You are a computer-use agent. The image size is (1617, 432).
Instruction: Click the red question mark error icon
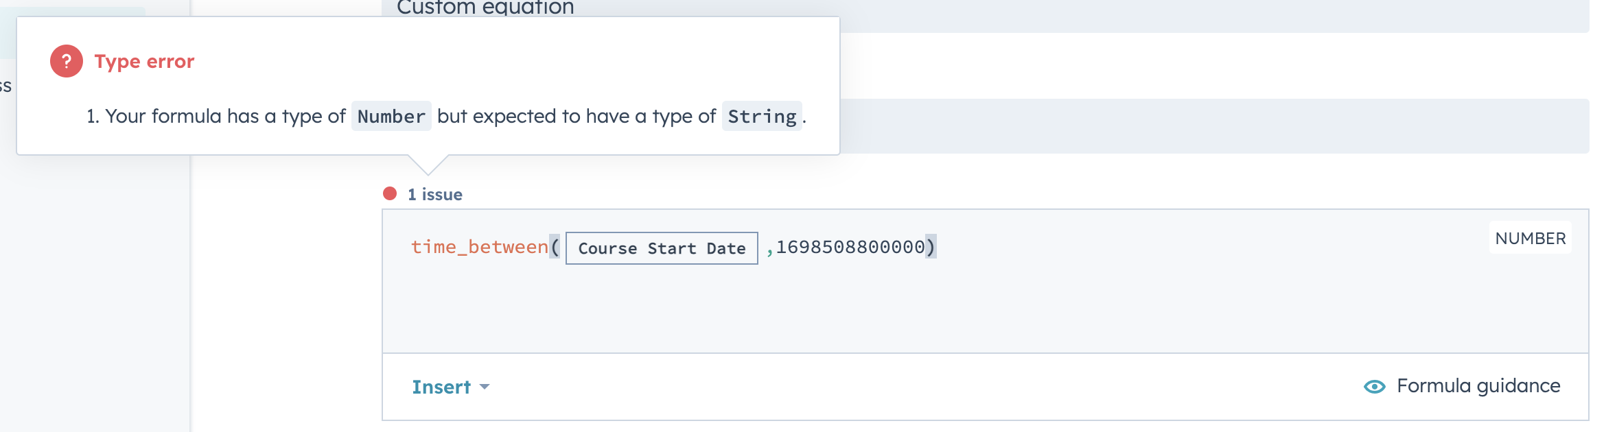[65, 60]
